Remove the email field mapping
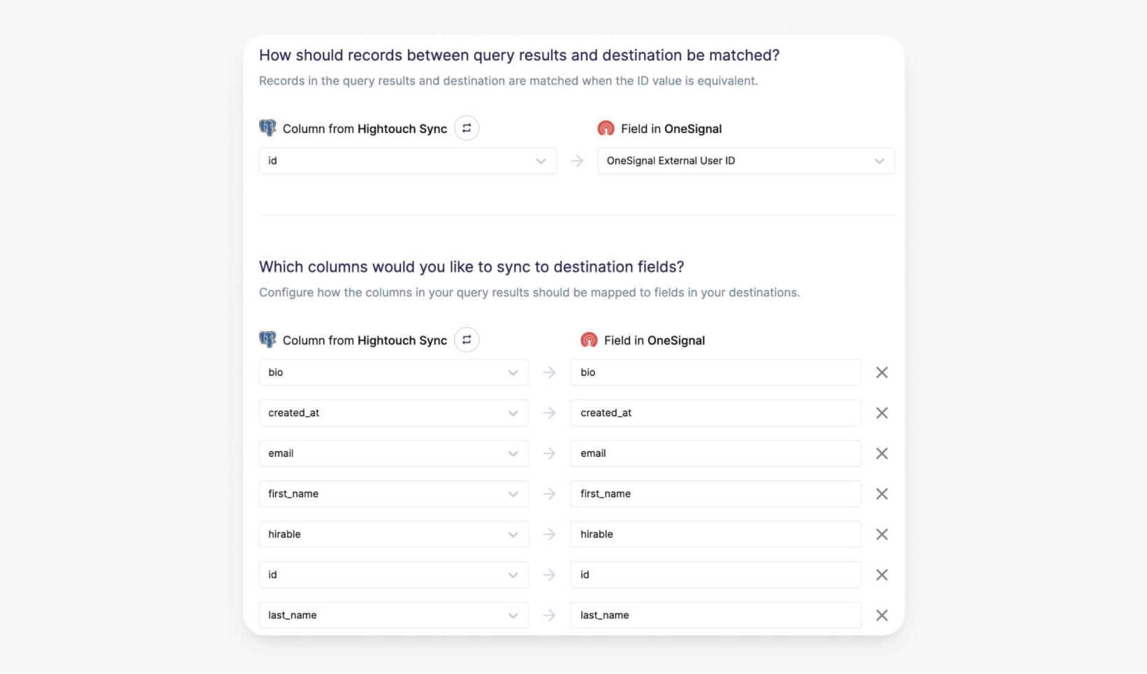 click(882, 453)
